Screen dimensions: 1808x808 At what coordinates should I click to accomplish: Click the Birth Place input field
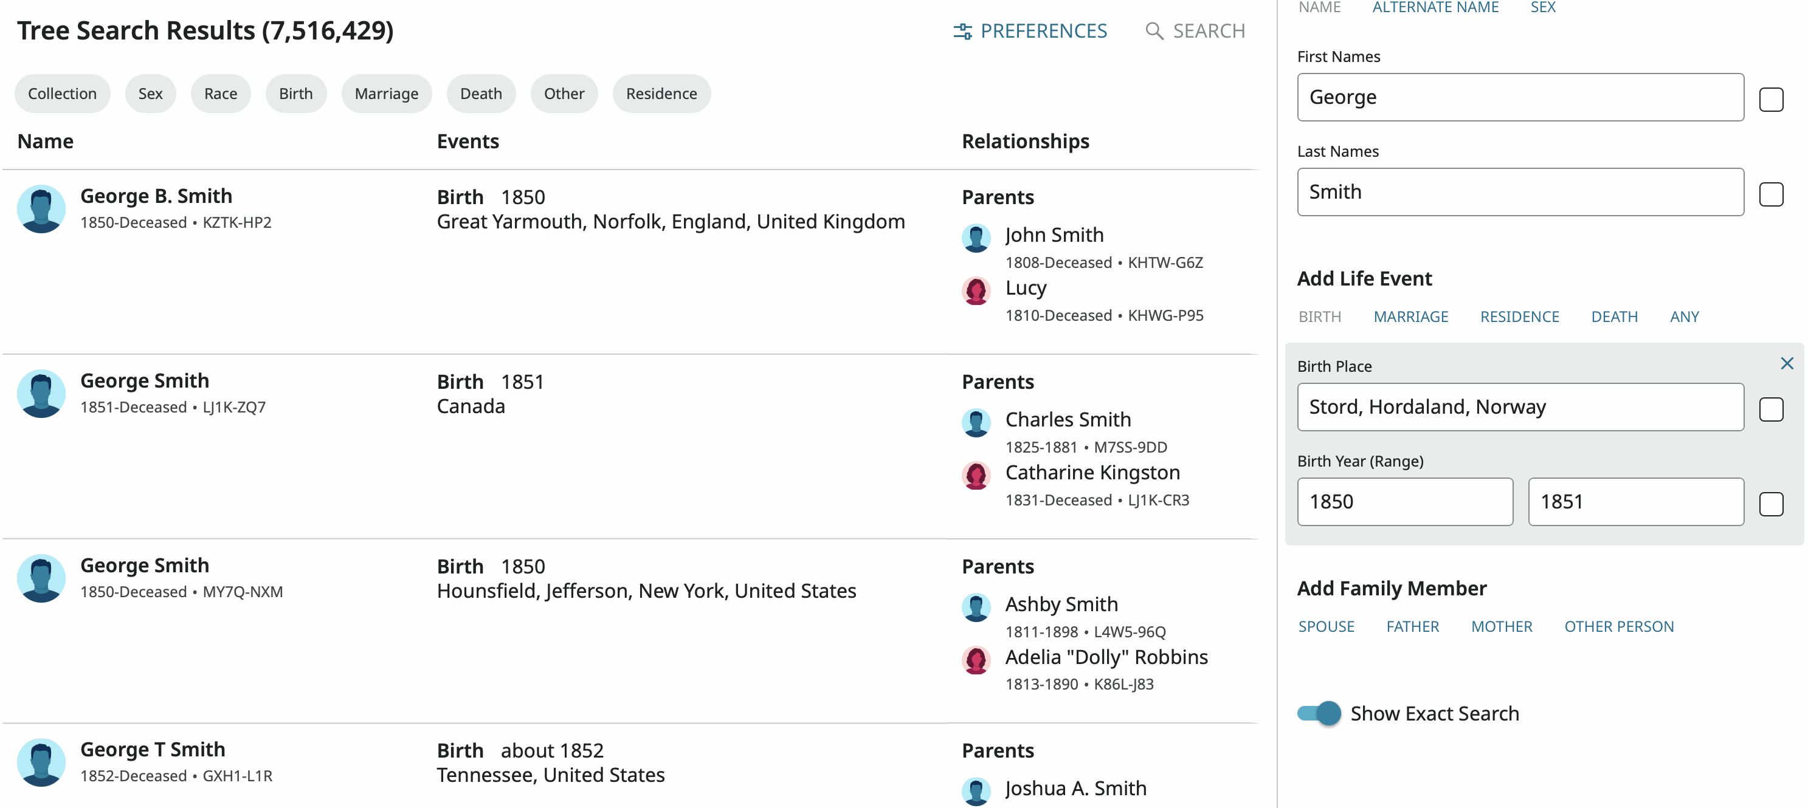[x=1519, y=407]
